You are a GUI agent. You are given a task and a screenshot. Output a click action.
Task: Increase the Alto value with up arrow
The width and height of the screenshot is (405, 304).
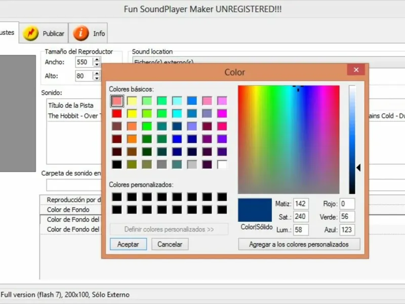pos(97,73)
